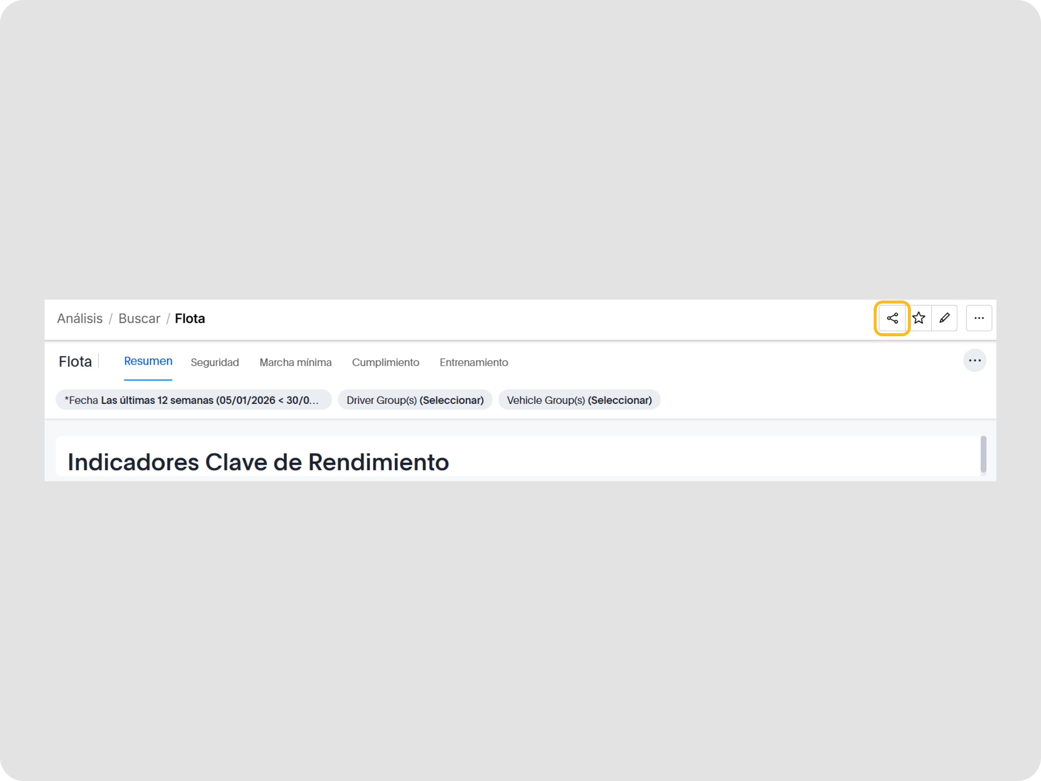The image size is (1041, 781).
Task: Mark Flota as favorite with star
Action: (x=919, y=318)
